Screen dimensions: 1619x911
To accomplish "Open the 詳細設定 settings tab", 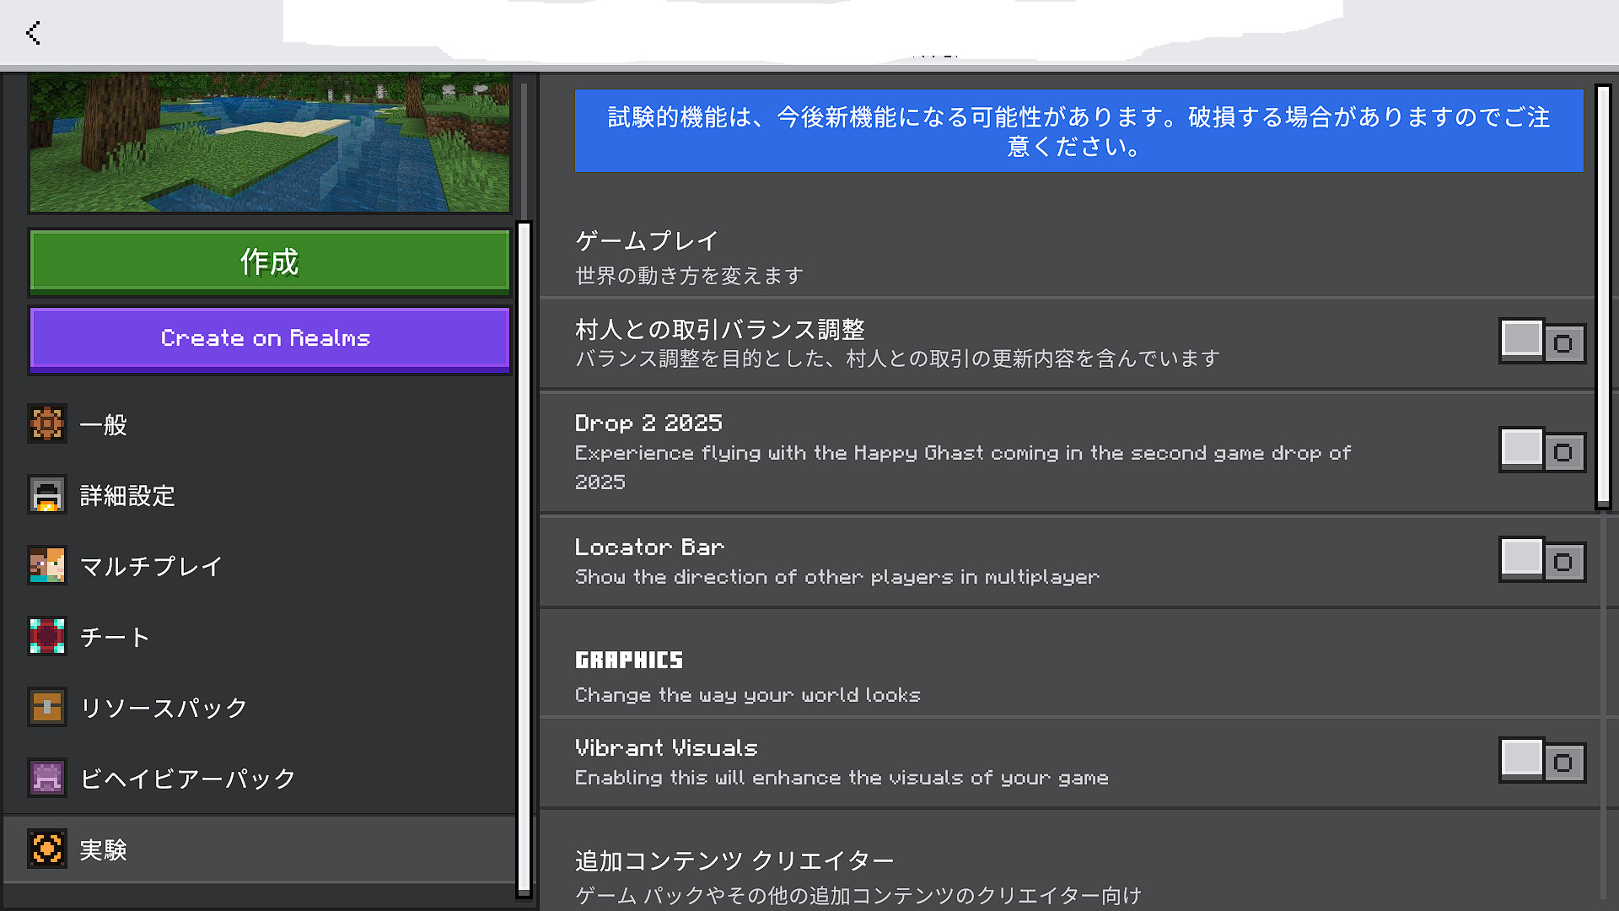I will 127,495.
